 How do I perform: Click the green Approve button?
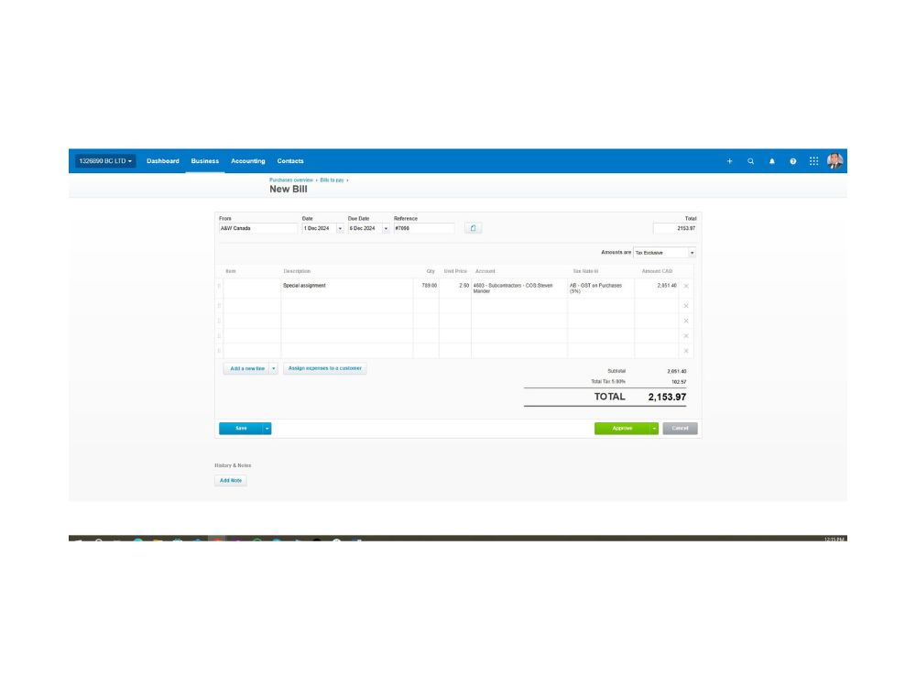pos(622,428)
